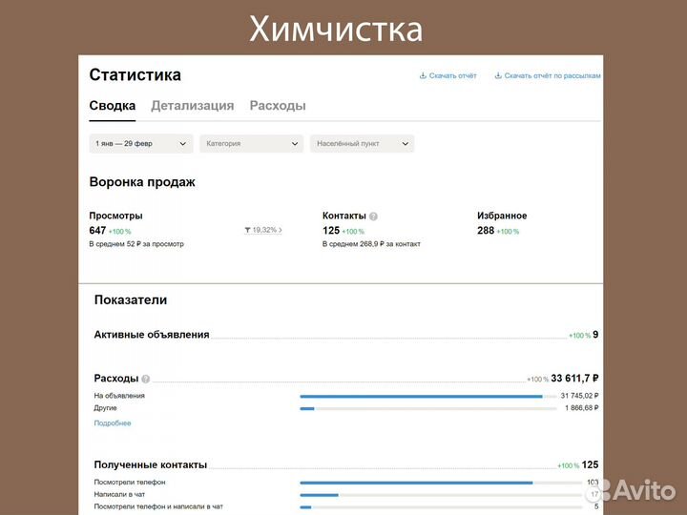Viewport: 687px width, 515px height.
Task: Click the chevron in the date range selector
Action: click(182, 144)
